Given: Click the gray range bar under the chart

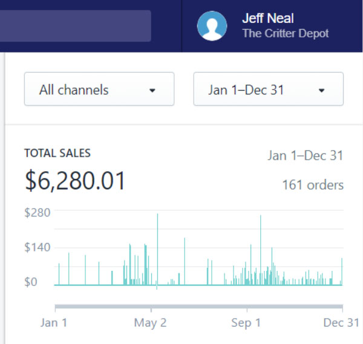Looking at the screenshot, I should click(x=198, y=307).
